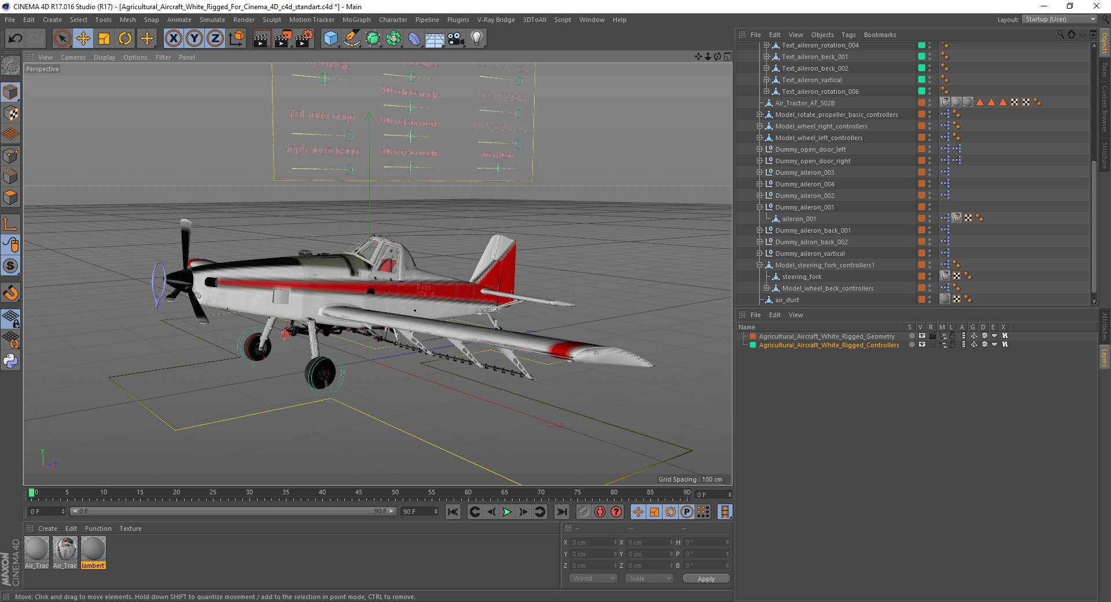Screen dimensions: 1111x602
Task: Click the coordinate system icon
Action: [236, 39]
